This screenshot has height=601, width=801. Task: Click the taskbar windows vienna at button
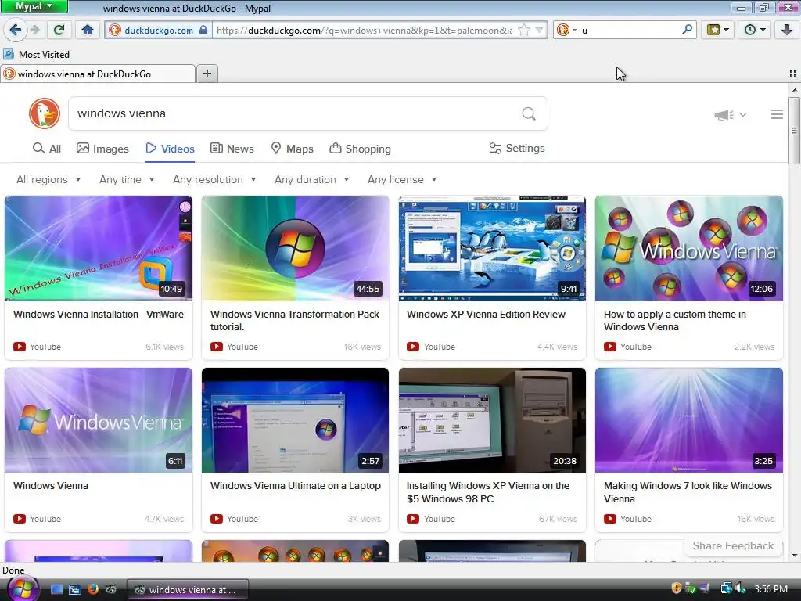click(187, 590)
